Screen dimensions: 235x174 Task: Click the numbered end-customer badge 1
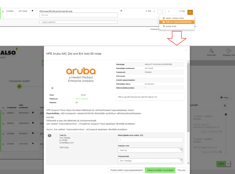(50, 135)
